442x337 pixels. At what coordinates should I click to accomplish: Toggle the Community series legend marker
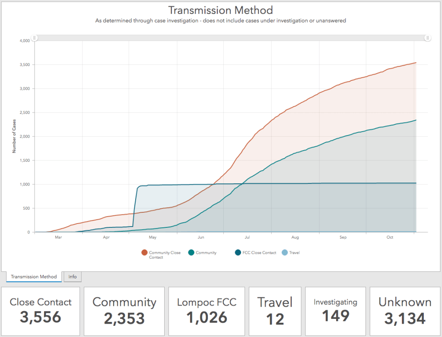[191, 252]
